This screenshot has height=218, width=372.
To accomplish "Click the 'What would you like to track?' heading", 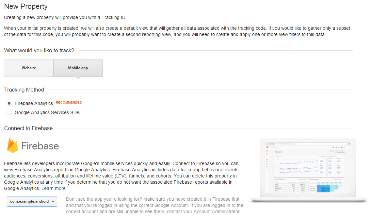I will [x=39, y=51].
